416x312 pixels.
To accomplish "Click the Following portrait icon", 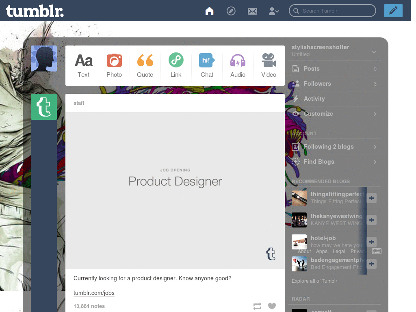I will [296, 147].
